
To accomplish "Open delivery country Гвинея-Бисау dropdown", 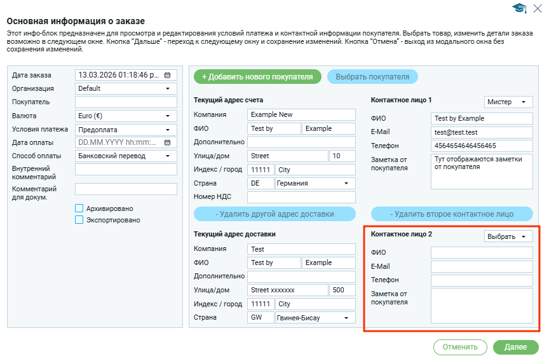I will coord(315,318).
